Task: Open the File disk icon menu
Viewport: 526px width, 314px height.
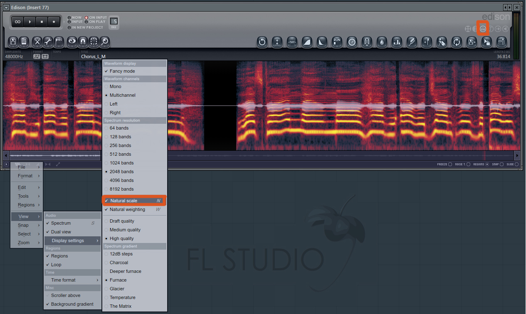Action: coord(13,42)
